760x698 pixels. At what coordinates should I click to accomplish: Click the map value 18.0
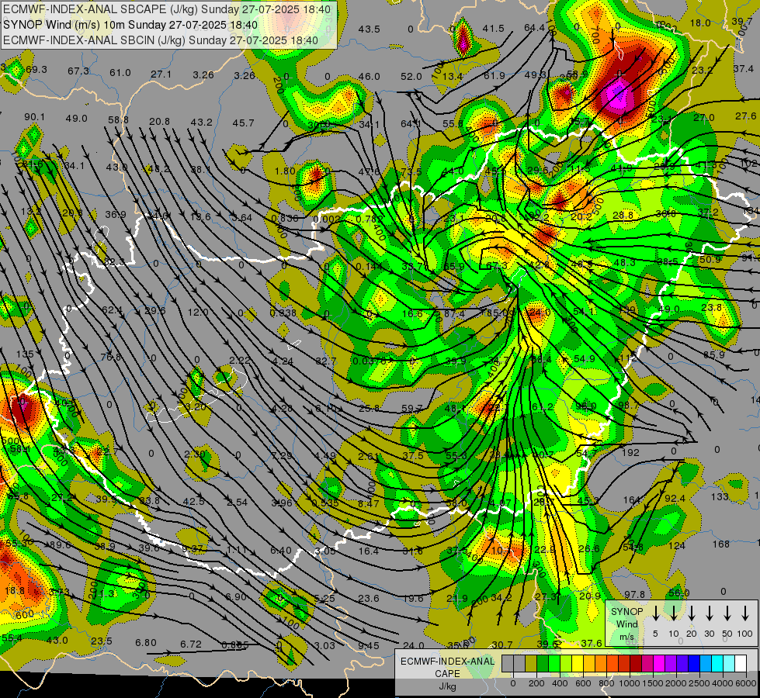700,22
